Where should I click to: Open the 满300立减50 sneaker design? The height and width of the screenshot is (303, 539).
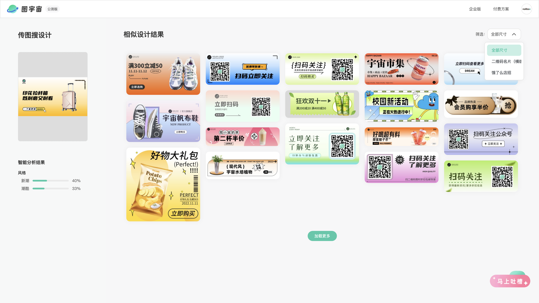click(x=163, y=74)
